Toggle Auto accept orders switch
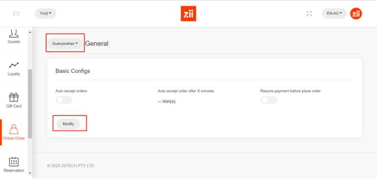 click(64, 100)
